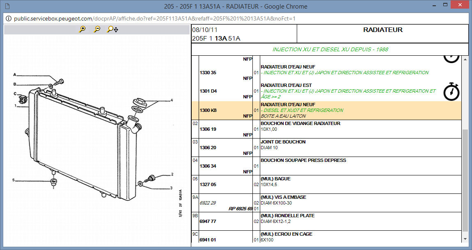Click the page icon in the title bar
472x250 pixels.
7,6
